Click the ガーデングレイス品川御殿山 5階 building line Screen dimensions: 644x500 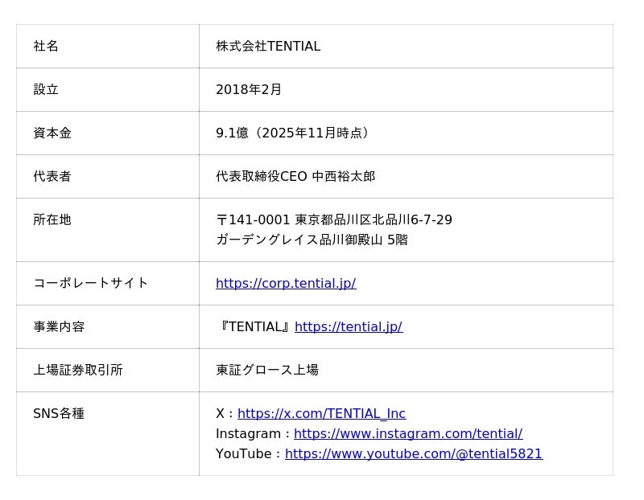[x=312, y=240]
